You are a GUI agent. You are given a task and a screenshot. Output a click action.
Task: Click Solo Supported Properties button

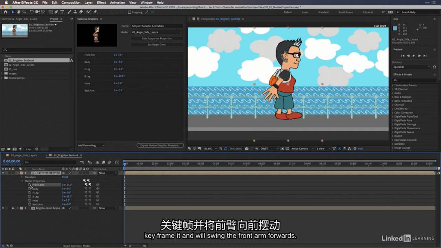coord(157,38)
